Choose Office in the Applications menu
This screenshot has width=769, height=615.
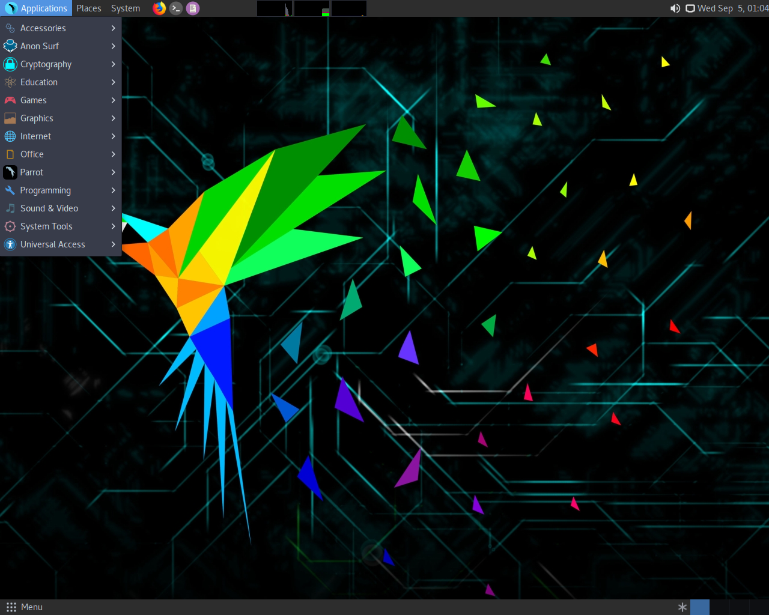click(x=61, y=154)
